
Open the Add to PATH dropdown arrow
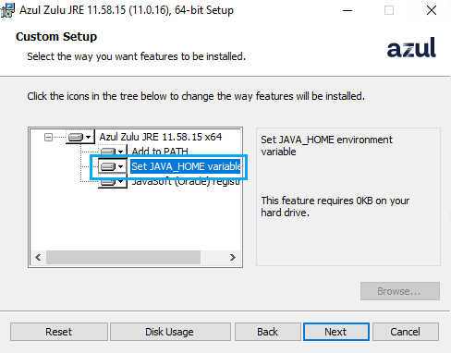(x=121, y=152)
